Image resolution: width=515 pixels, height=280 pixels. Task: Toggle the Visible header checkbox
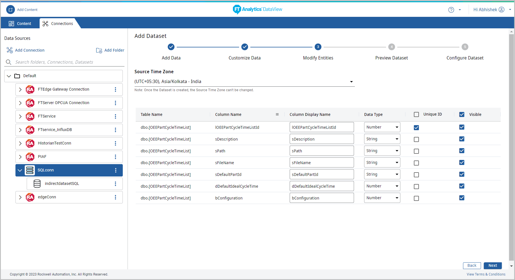pos(462,114)
